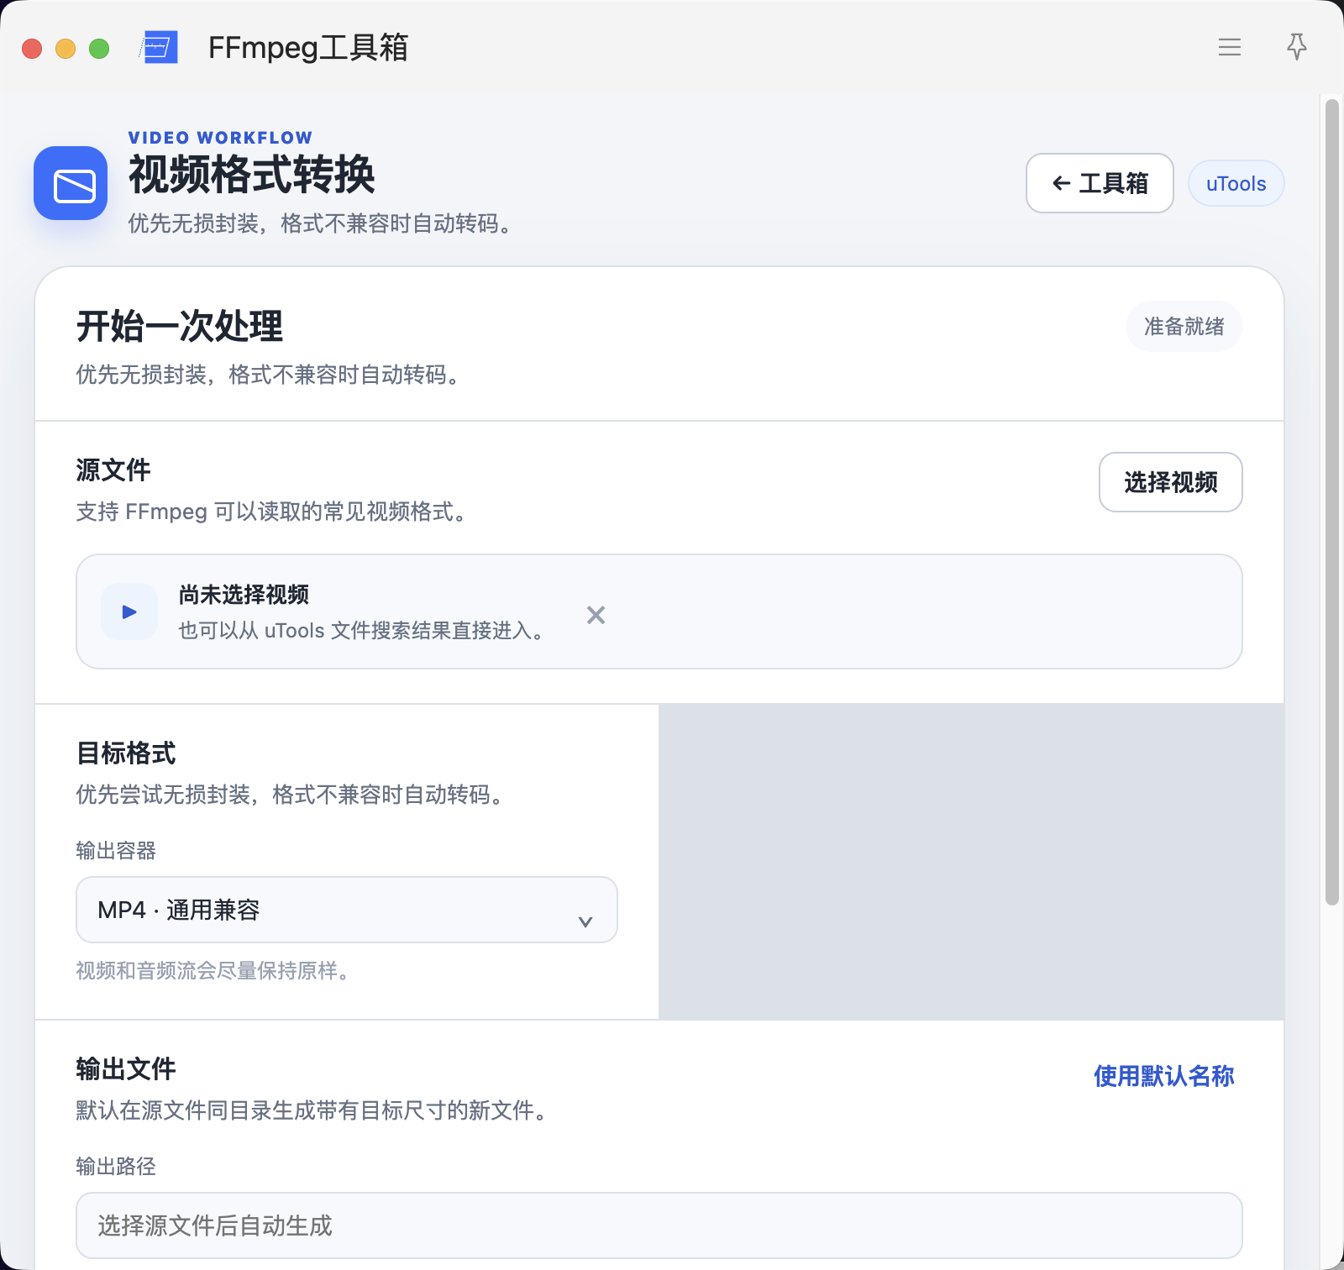
Task: Click the FFmpeg toolbox logo icon
Action: click(159, 47)
